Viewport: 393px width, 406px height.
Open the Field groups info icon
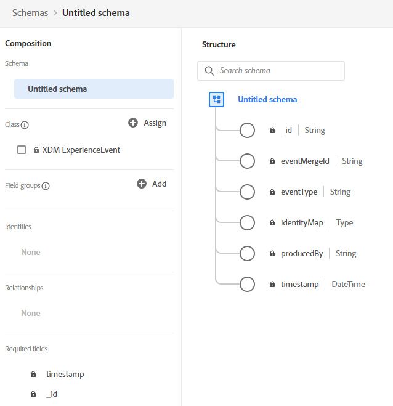click(46, 186)
